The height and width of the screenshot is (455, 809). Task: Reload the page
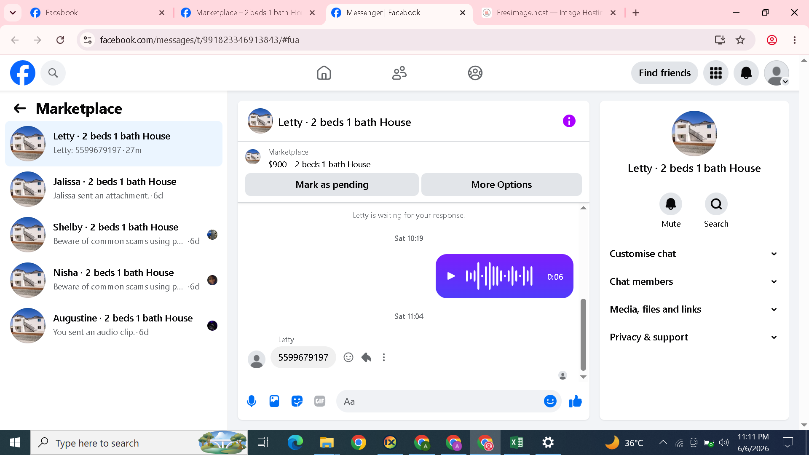click(x=60, y=40)
